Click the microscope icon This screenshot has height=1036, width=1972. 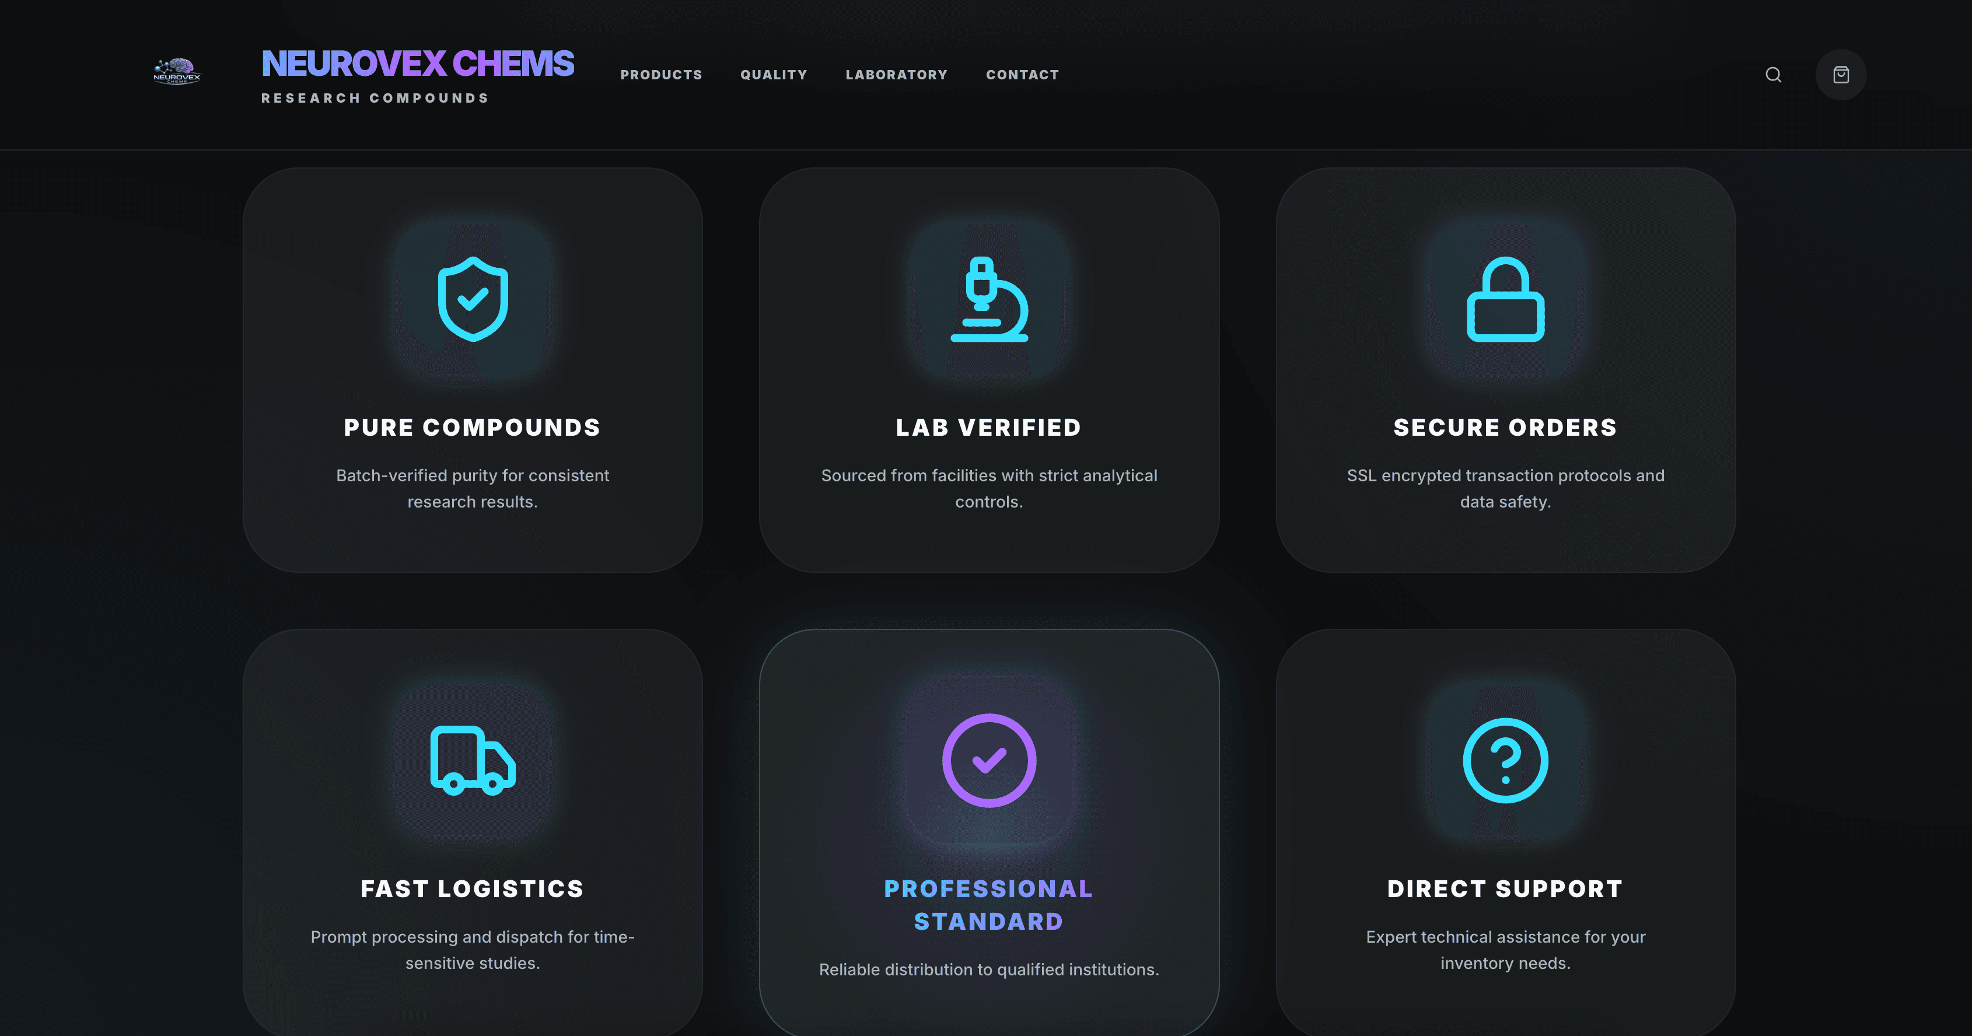click(989, 299)
